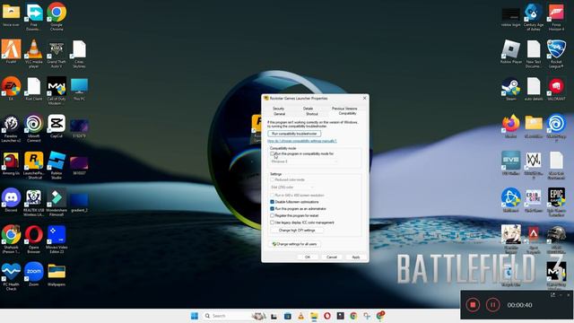Viewport: 574px width, 323px height.
Task: Select the Ubisoft Connect shortcut on the left
Action: (x=34, y=127)
